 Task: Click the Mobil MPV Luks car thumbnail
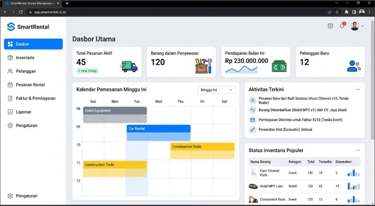point(253,186)
